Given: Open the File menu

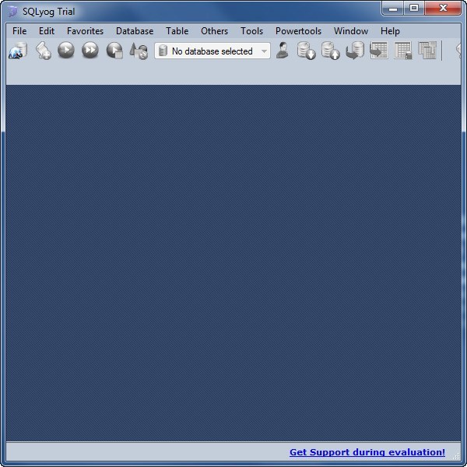Looking at the screenshot, I should 19,31.
